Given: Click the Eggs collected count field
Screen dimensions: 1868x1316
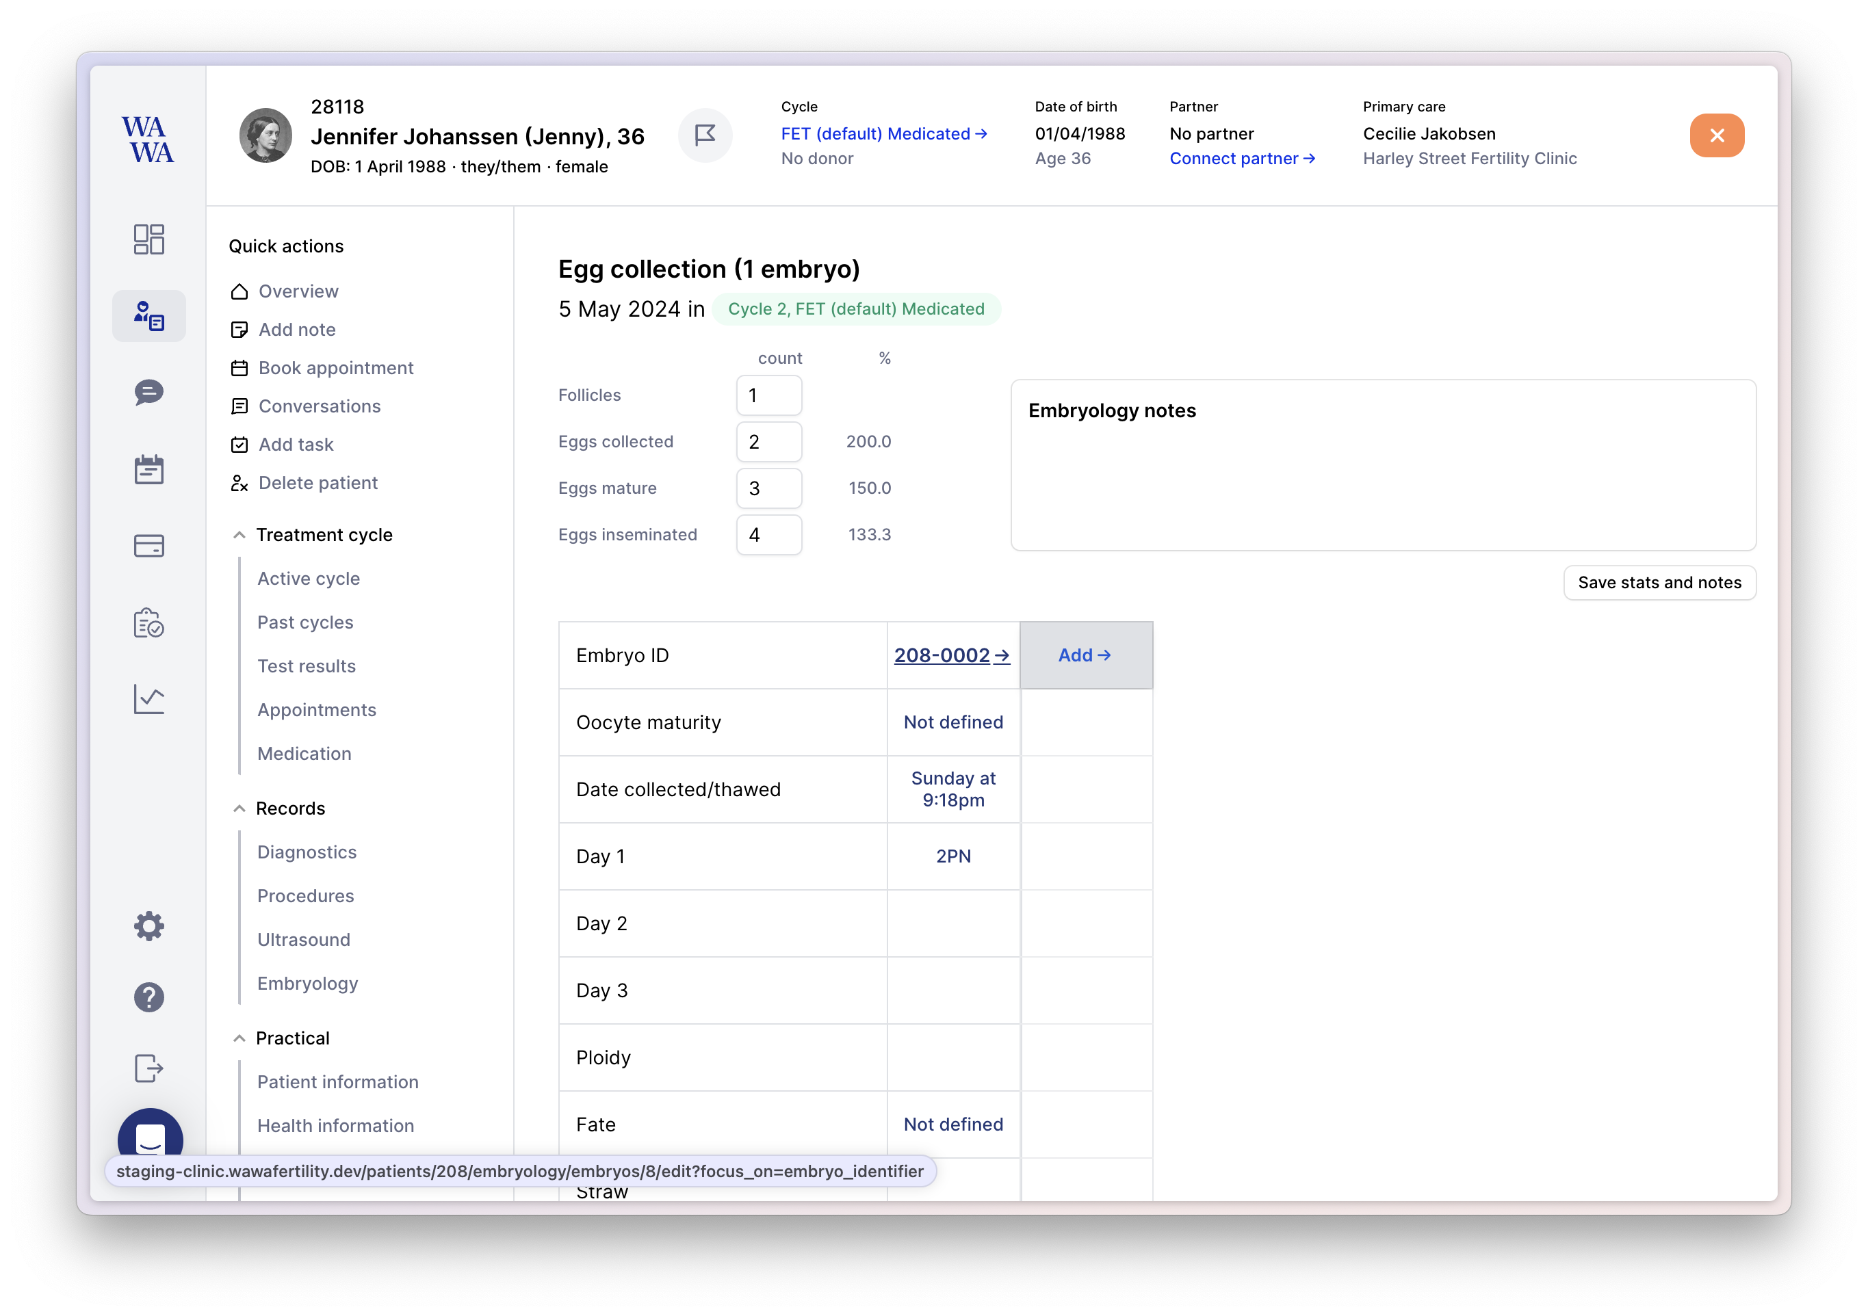Looking at the screenshot, I should [768, 442].
